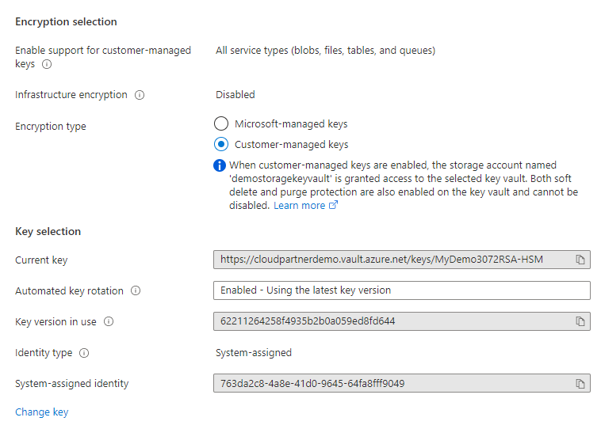The height and width of the screenshot is (425, 601).
Task: Click the Change key link
Action: (x=42, y=412)
